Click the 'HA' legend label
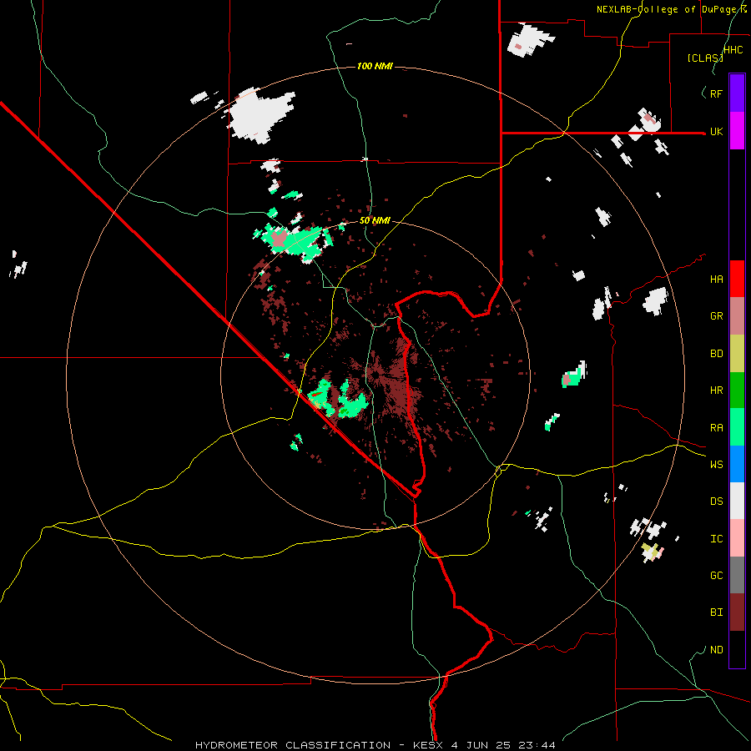The width and height of the screenshot is (751, 751). pos(716,280)
